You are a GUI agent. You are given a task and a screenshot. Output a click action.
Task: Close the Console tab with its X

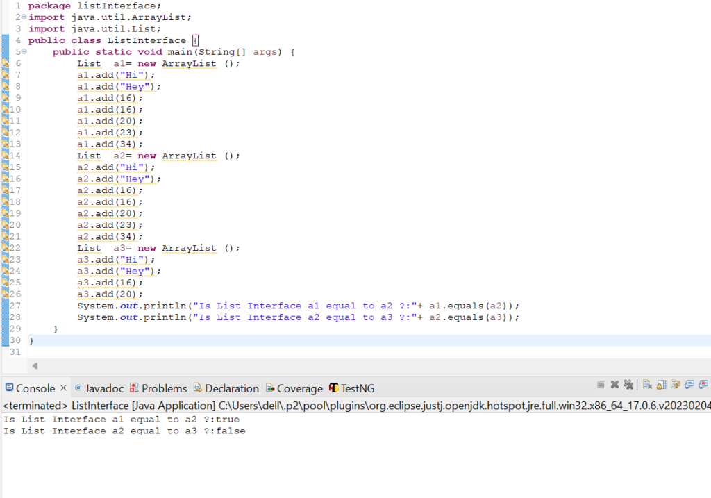click(x=63, y=388)
